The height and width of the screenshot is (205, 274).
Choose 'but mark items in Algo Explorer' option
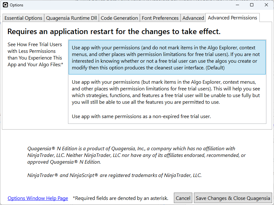point(167,92)
